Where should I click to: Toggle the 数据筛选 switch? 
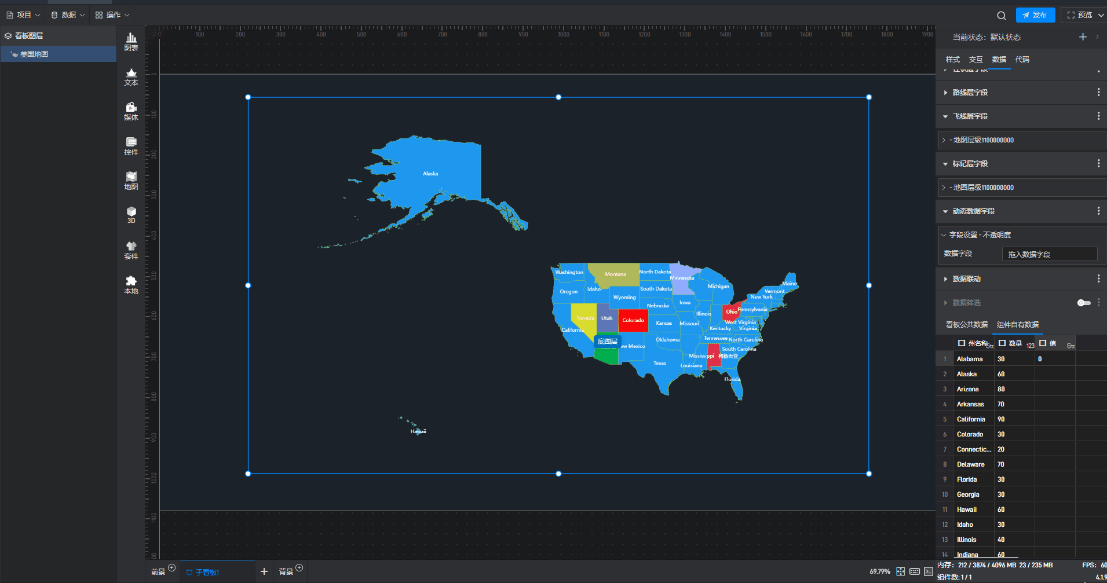pos(1083,303)
